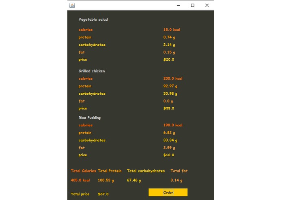Screen dimensions: 282x200
Task: Click the protein label under Grilled chicken
Action: pyautogui.click(x=85, y=86)
